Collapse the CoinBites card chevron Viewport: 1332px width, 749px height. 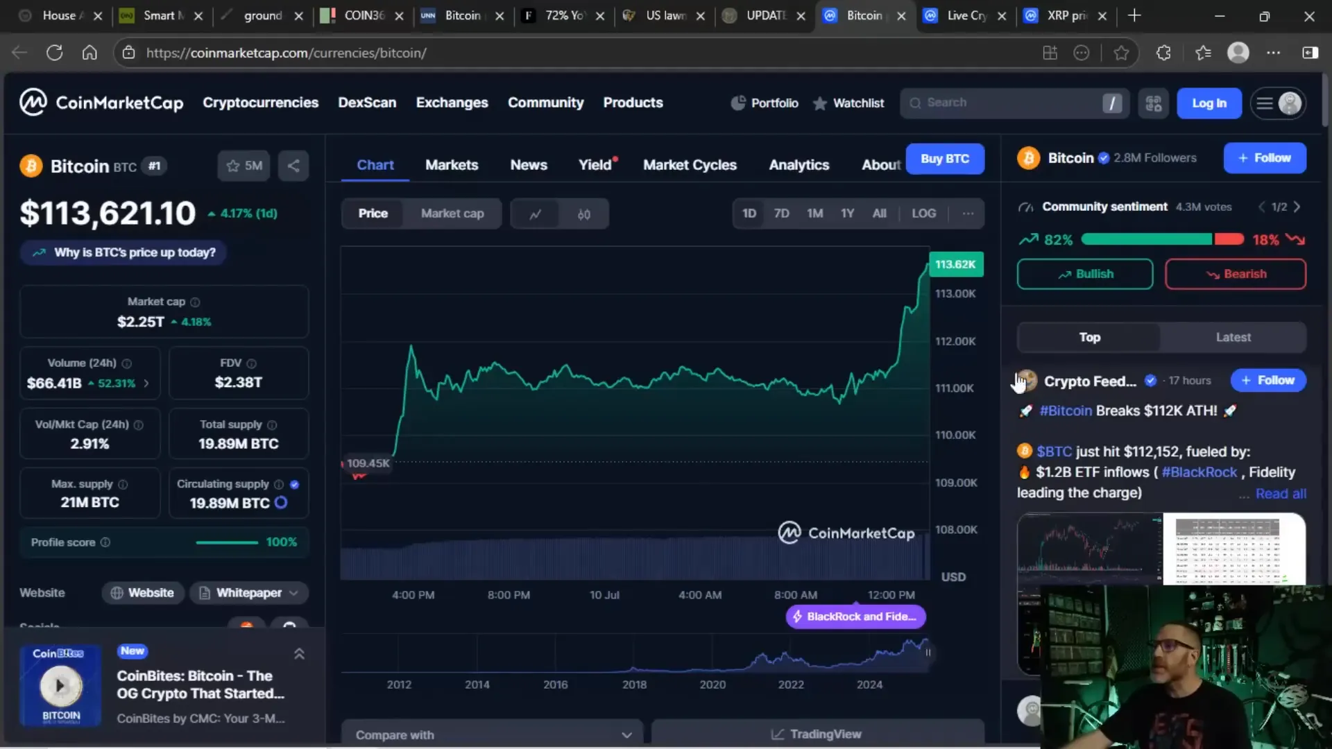[299, 654]
